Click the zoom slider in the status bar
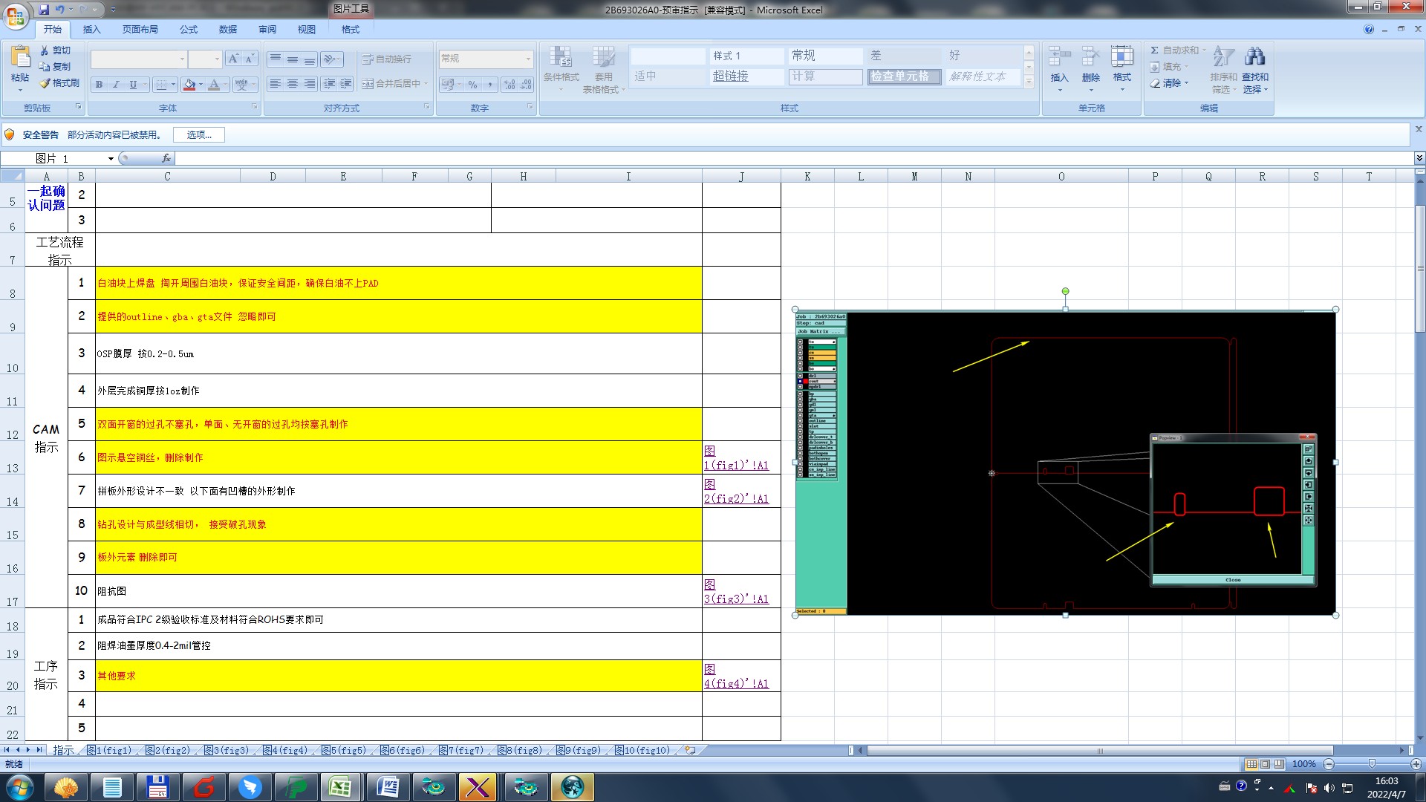1426x802 pixels. tap(1372, 764)
